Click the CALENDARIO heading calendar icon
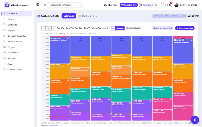This screenshot has width=202, height=127. click(39, 16)
